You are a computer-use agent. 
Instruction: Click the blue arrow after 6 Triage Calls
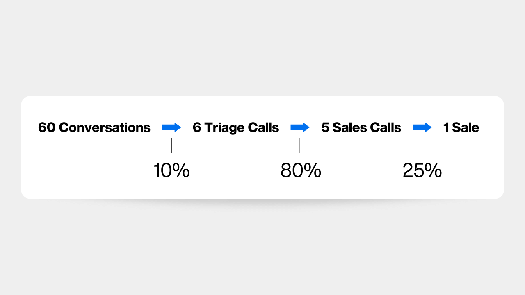(x=300, y=127)
